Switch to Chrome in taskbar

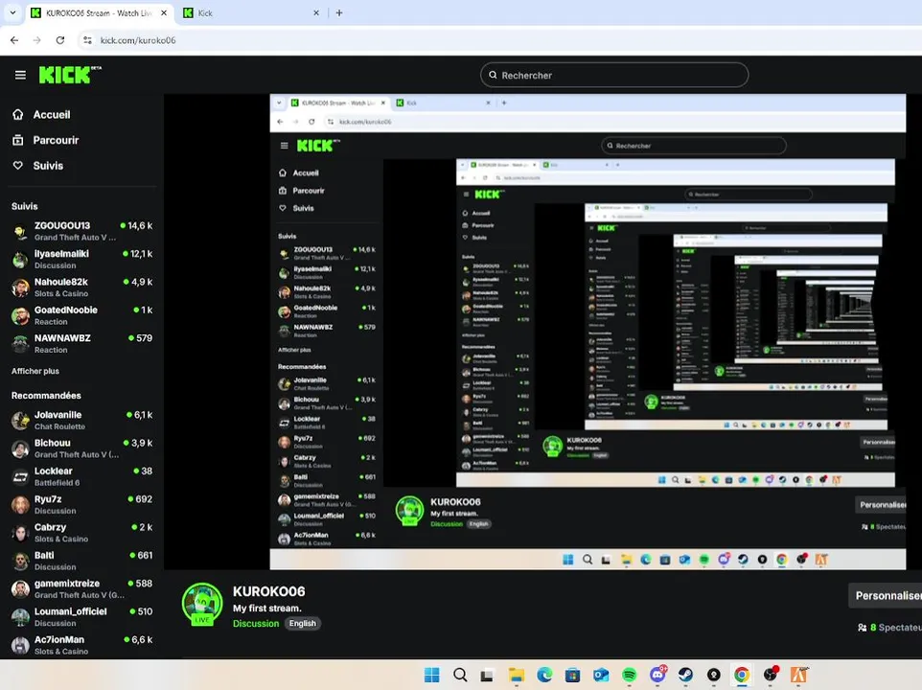point(742,676)
